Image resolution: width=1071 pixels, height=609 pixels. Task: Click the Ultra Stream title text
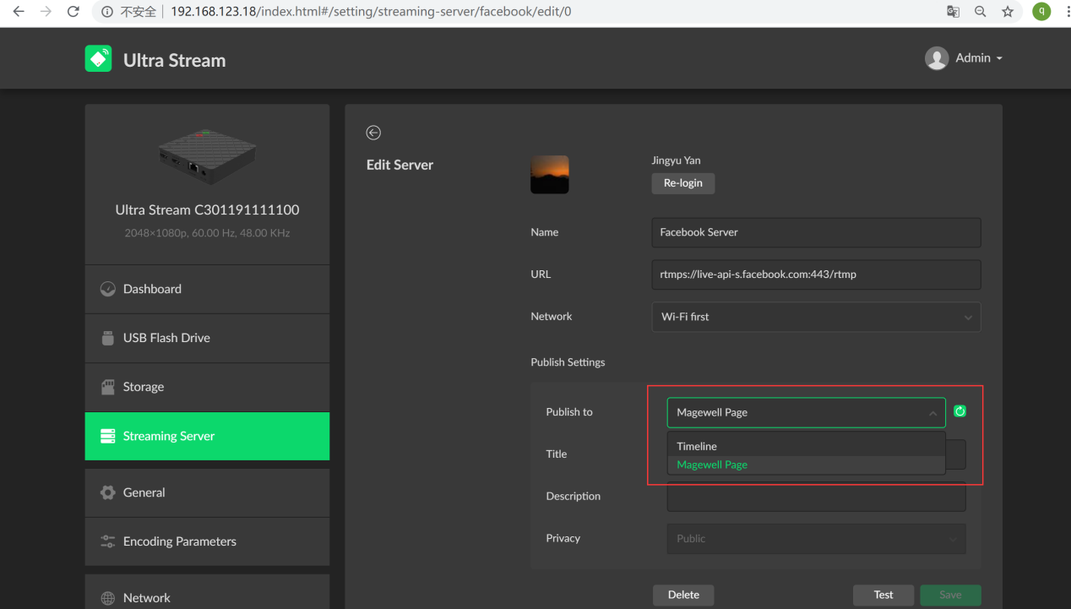pyautogui.click(x=174, y=60)
